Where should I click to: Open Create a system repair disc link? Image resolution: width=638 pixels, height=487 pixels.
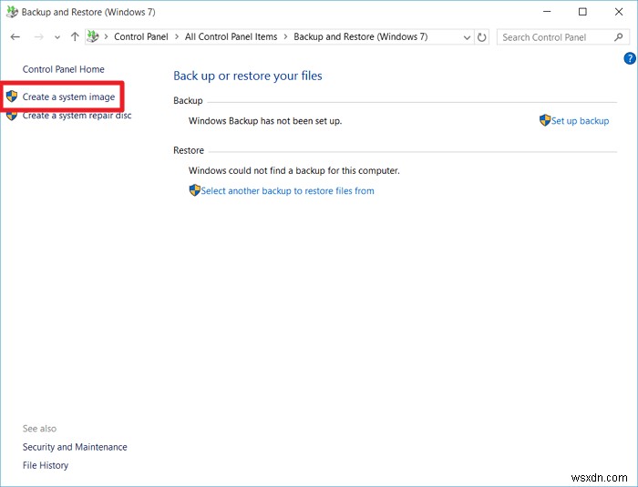(x=77, y=116)
